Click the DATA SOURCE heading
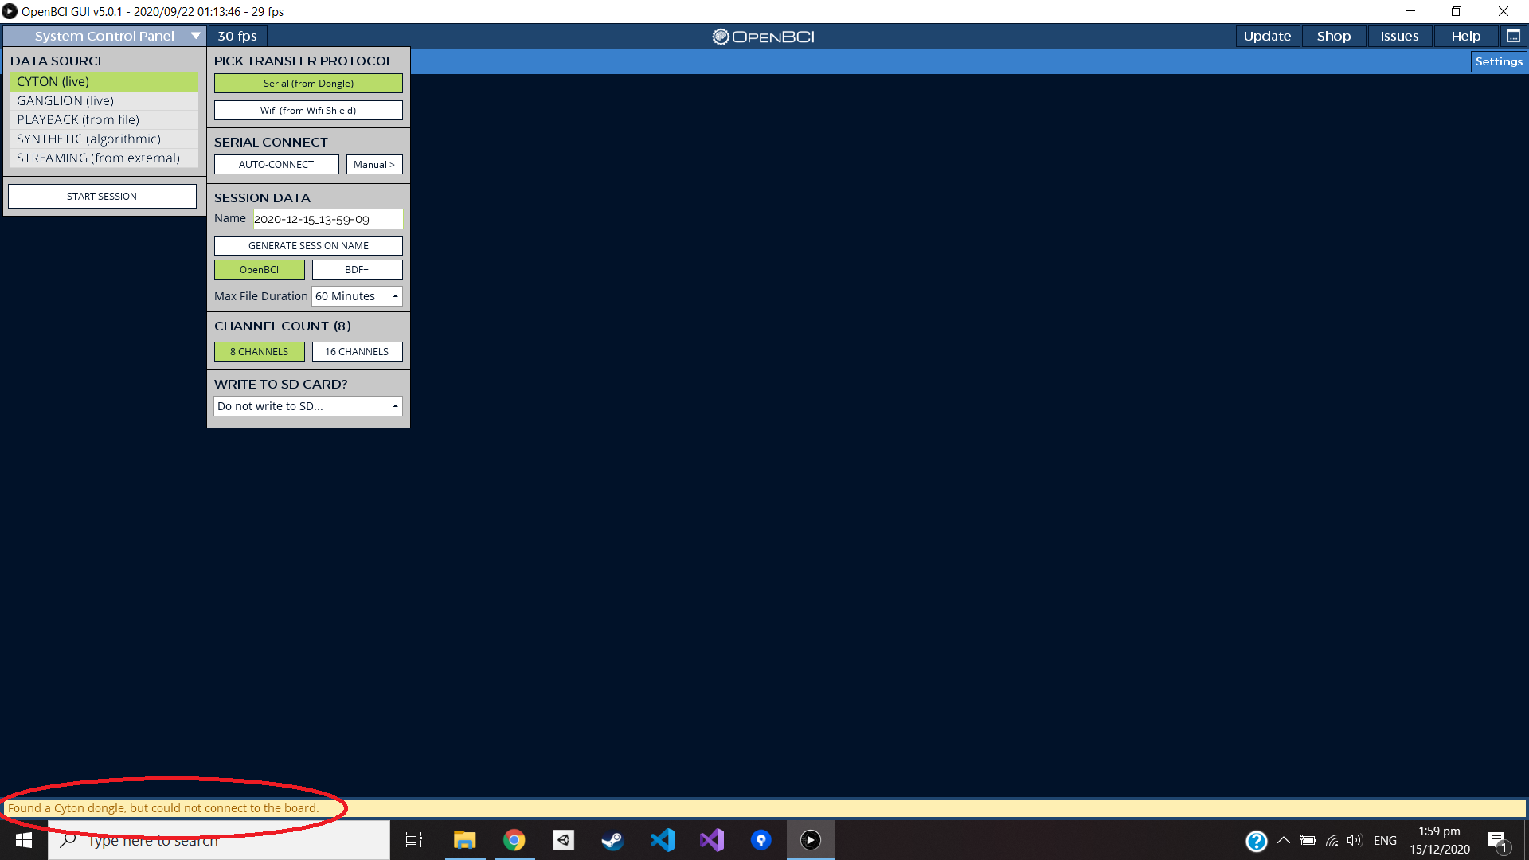1529x860 pixels. click(58, 61)
